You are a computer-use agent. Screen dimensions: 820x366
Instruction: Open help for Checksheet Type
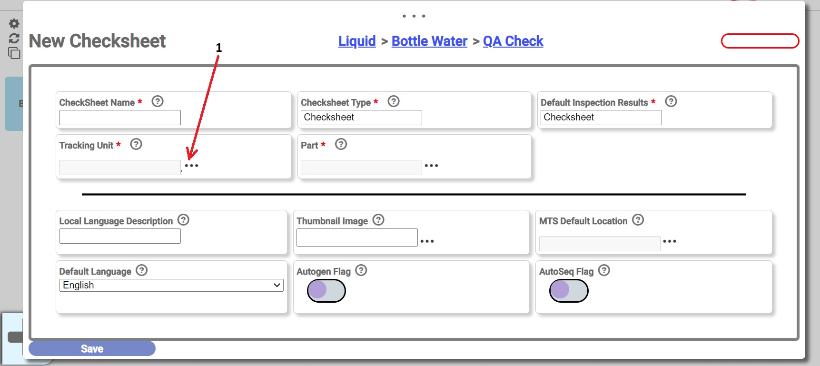394,101
